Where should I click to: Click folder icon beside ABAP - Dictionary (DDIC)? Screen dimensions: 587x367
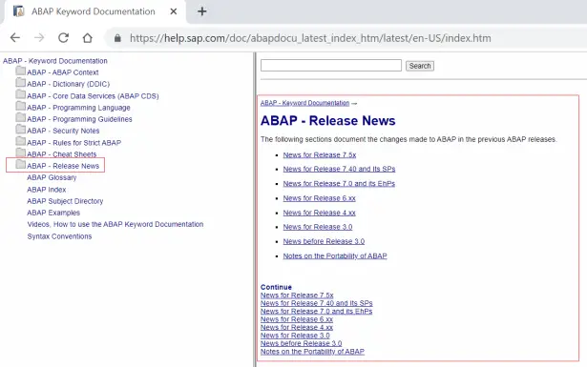[x=21, y=83]
